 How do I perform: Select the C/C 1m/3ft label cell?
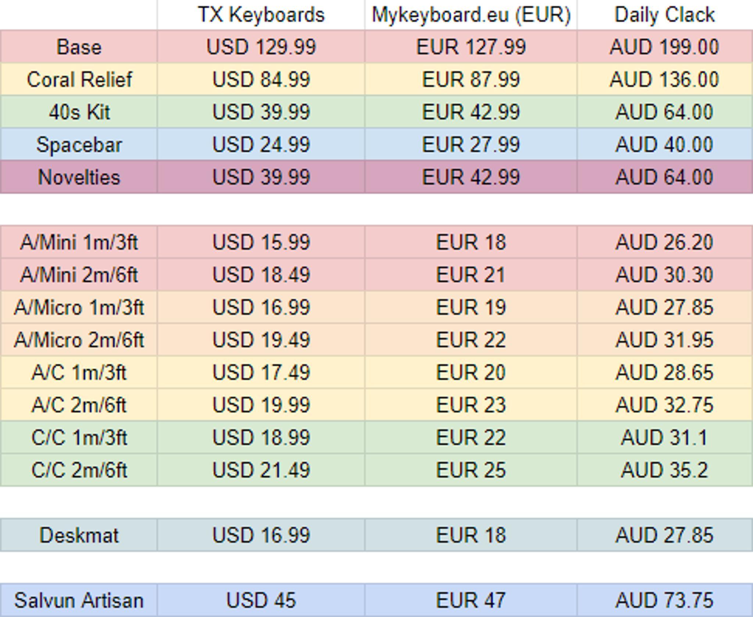click(x=79, y=437)
